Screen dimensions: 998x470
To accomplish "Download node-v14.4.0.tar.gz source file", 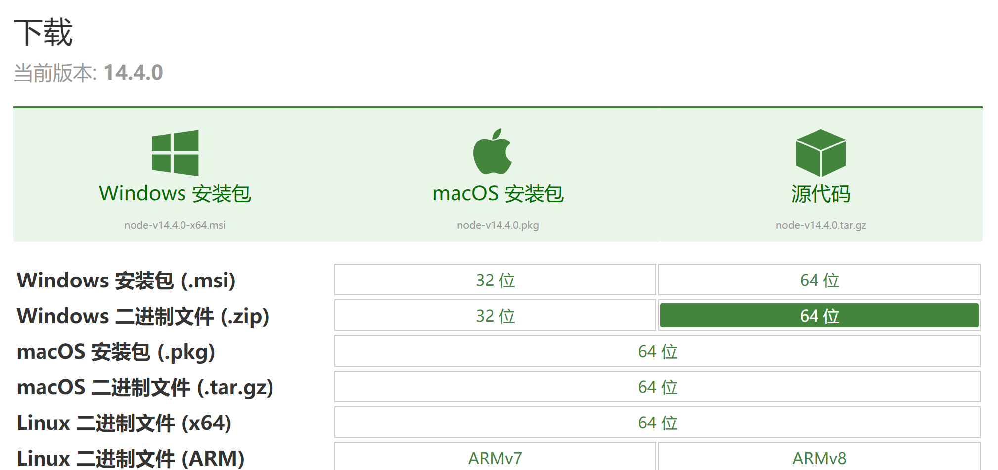I will point(821,225).
